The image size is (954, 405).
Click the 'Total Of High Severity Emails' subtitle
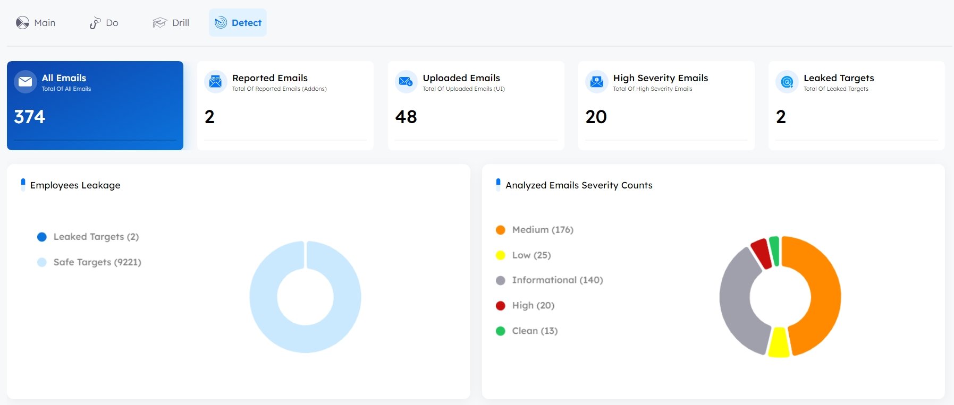coord(653,89)
